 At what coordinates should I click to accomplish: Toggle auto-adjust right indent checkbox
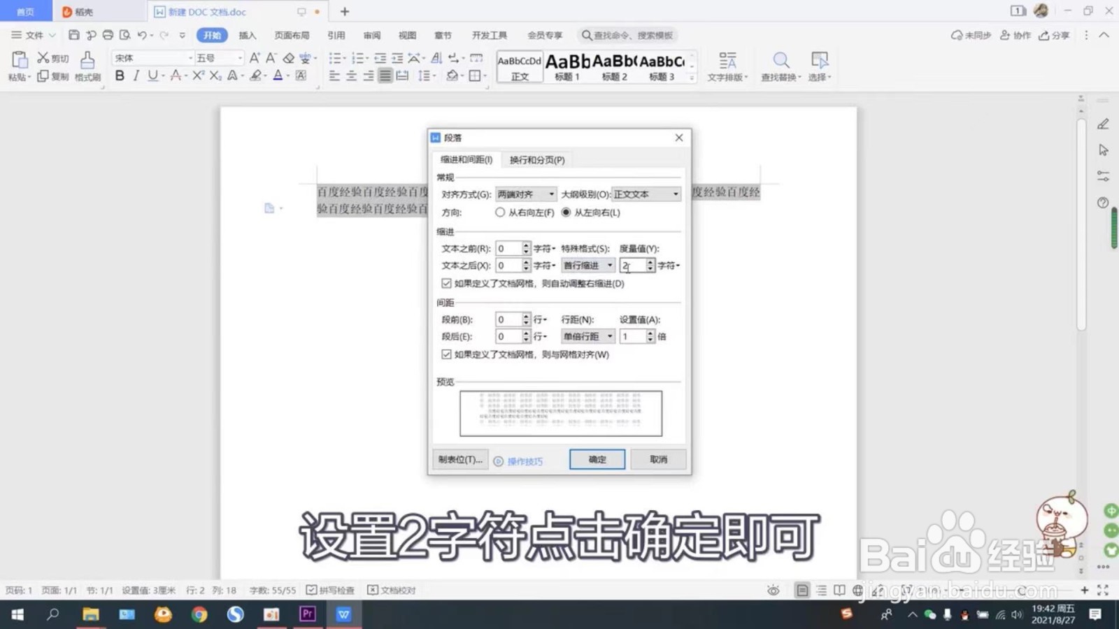click(446, 283)
